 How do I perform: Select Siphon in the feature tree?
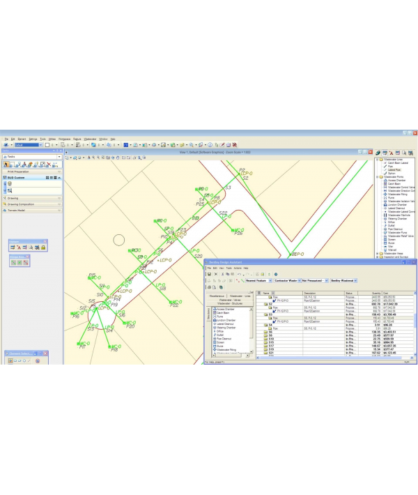392,174
